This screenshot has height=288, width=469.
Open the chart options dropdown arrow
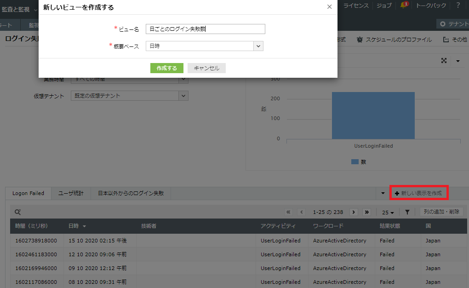pyautogui.click(x=458, y=61)
